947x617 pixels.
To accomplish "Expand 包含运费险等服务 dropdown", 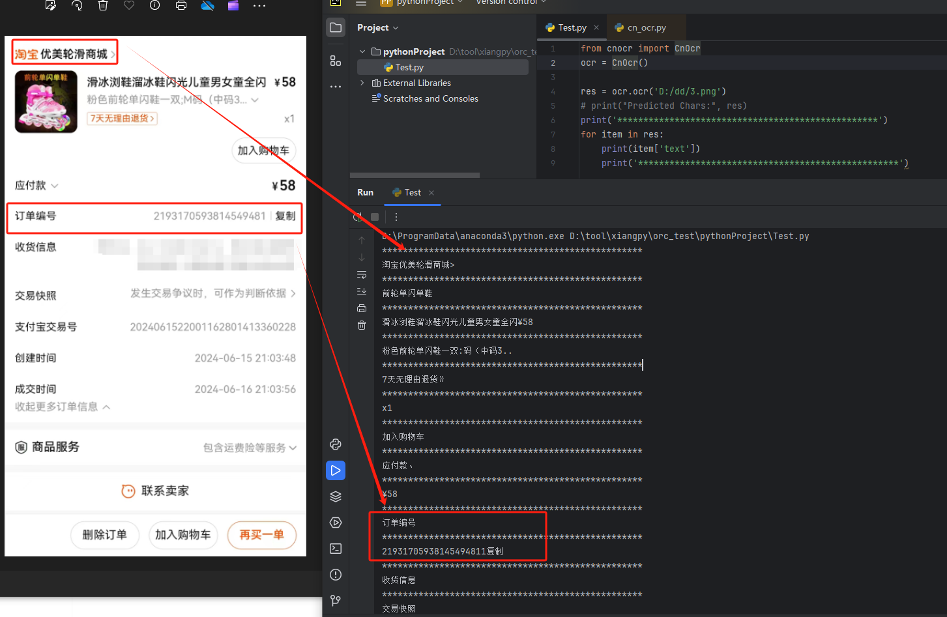I will pyautogui.click(x=250, y=448).
